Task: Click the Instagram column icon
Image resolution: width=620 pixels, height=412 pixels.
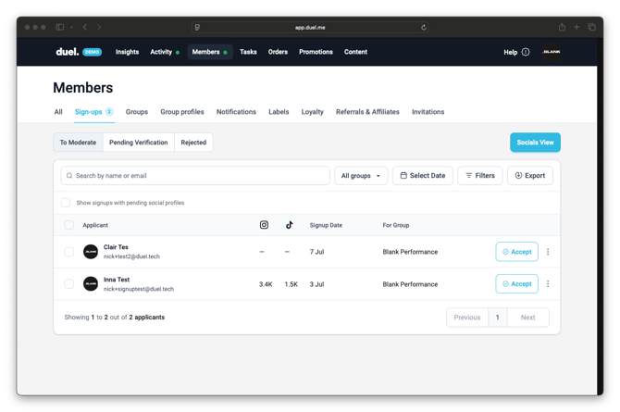Action: coord(264,225)
